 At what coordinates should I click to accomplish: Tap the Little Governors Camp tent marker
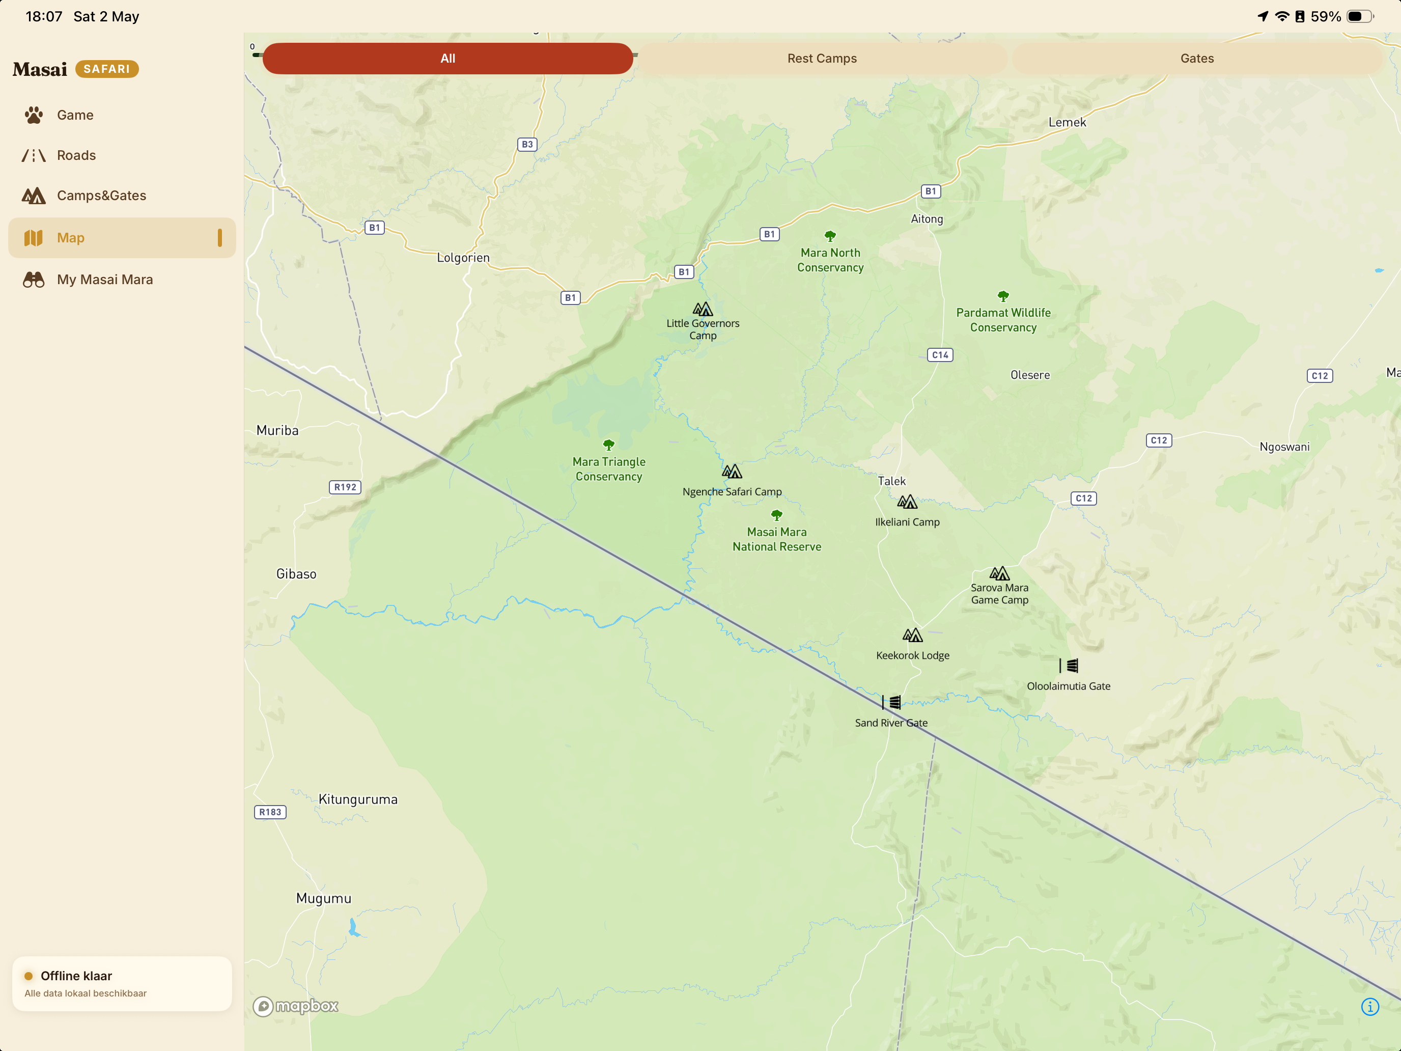point(703,309)
